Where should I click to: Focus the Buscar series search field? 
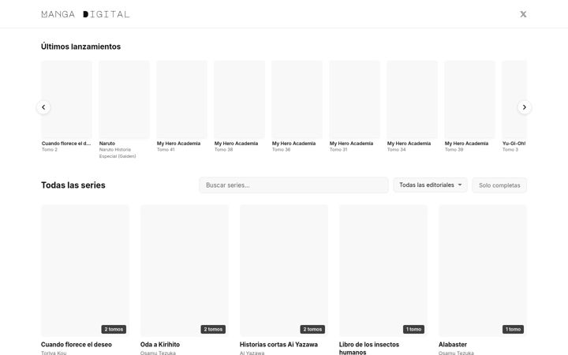pos(293,185)
